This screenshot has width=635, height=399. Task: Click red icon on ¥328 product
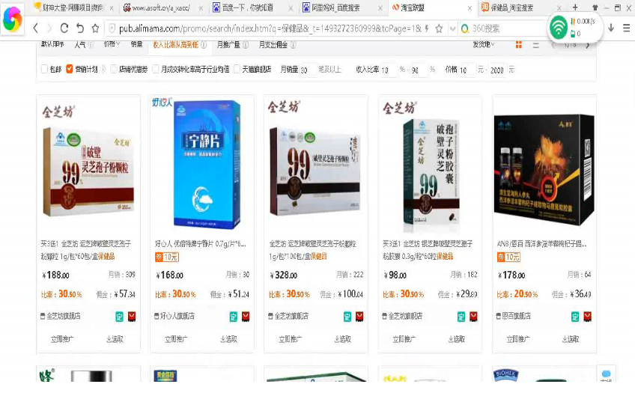[359, 317]
